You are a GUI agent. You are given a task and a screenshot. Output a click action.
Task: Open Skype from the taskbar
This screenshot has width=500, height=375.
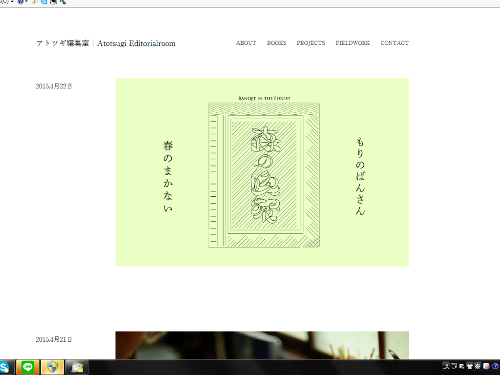click(x=5, y=367)
